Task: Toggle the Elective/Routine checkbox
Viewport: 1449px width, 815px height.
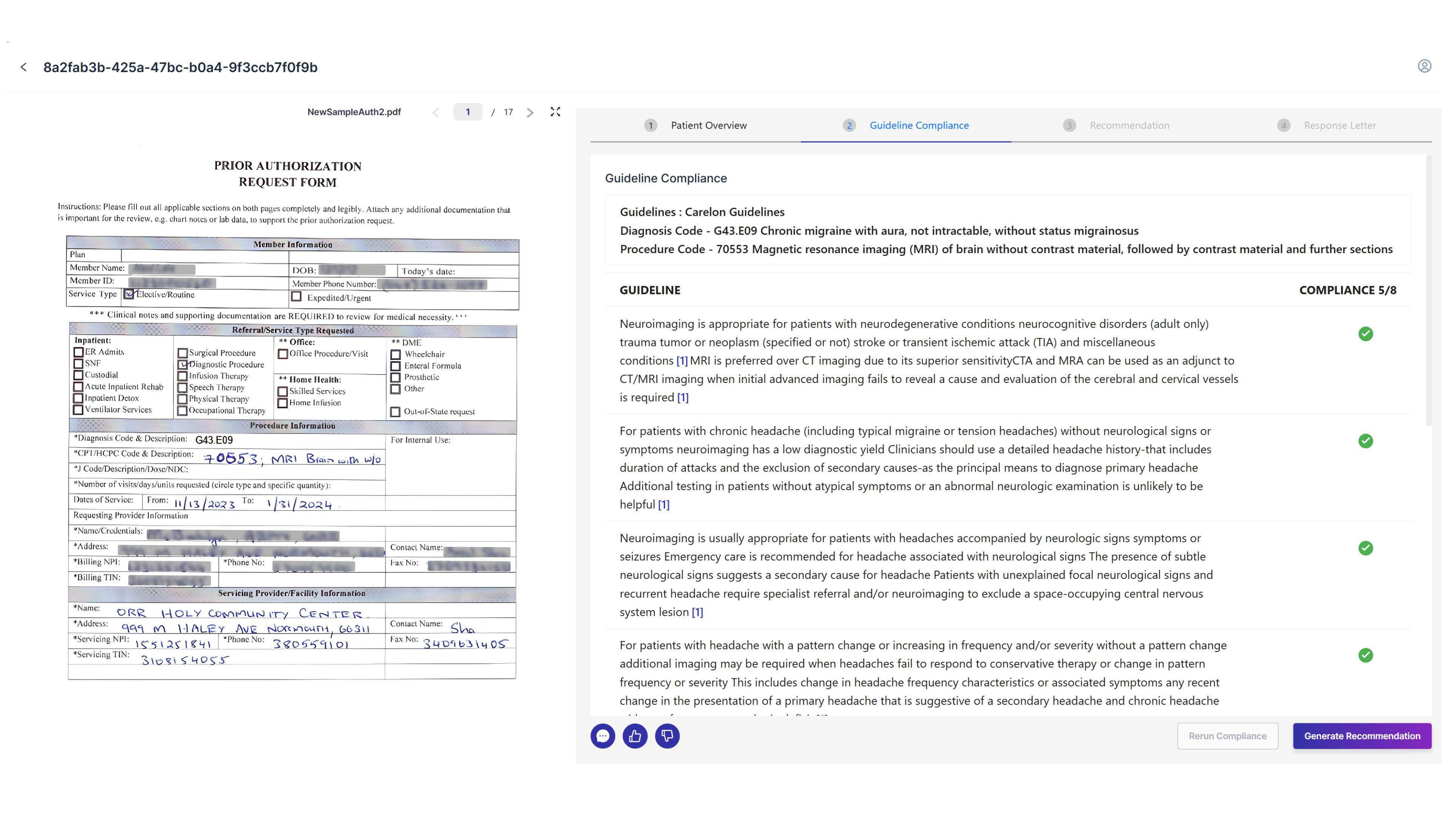Action: point(129,294)
